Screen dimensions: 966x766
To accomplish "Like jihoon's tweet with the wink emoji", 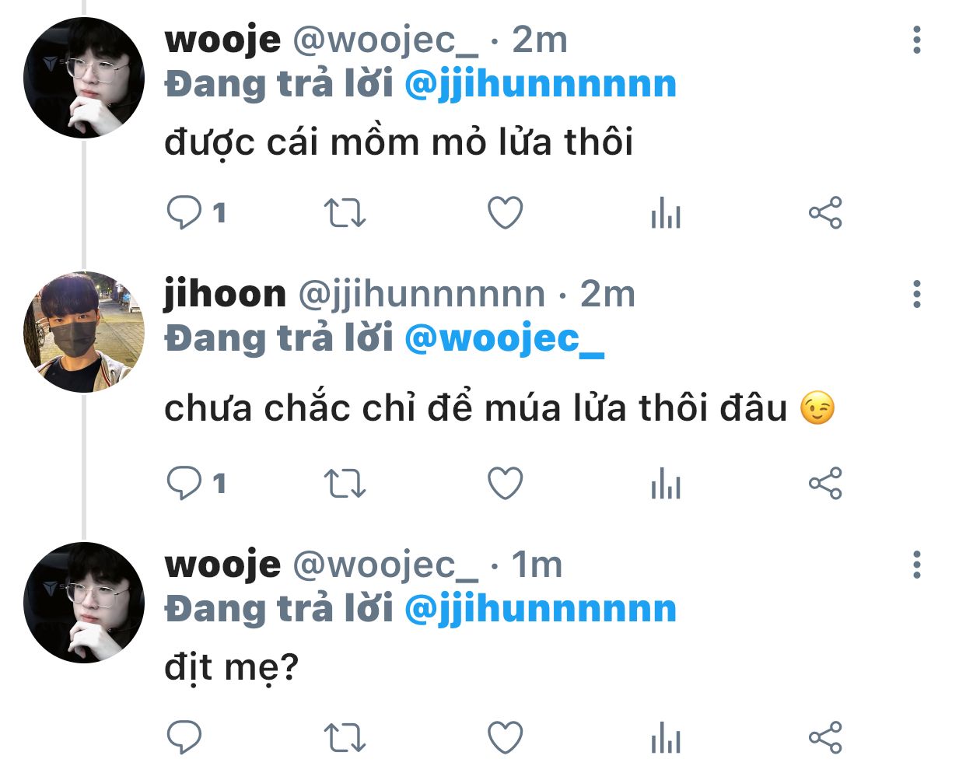I will (x=505, y=483).
